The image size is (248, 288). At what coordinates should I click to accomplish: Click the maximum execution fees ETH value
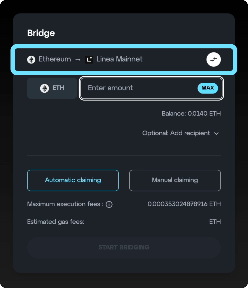click(184, 204)
